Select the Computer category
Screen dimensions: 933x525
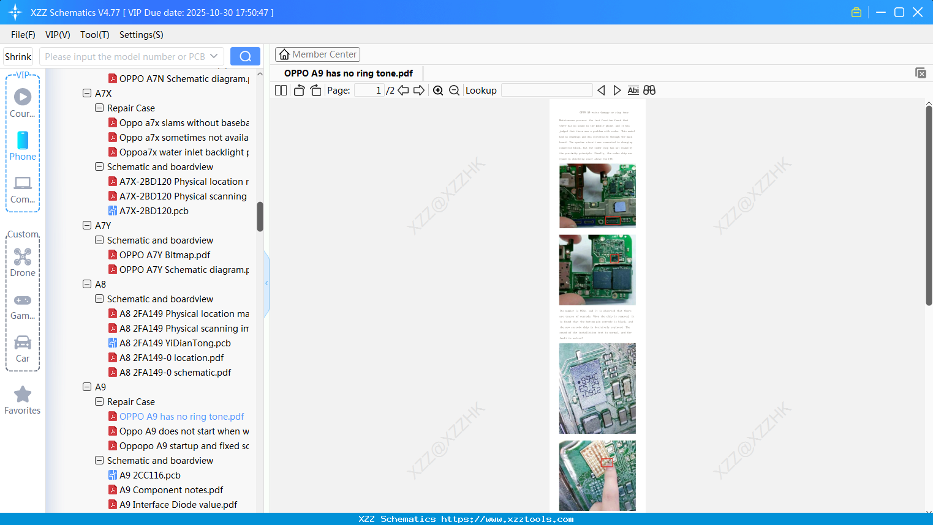tap(23, 190)
